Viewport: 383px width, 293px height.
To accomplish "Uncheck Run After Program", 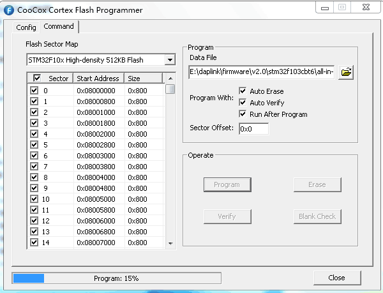I will click(x=243, y=114).
